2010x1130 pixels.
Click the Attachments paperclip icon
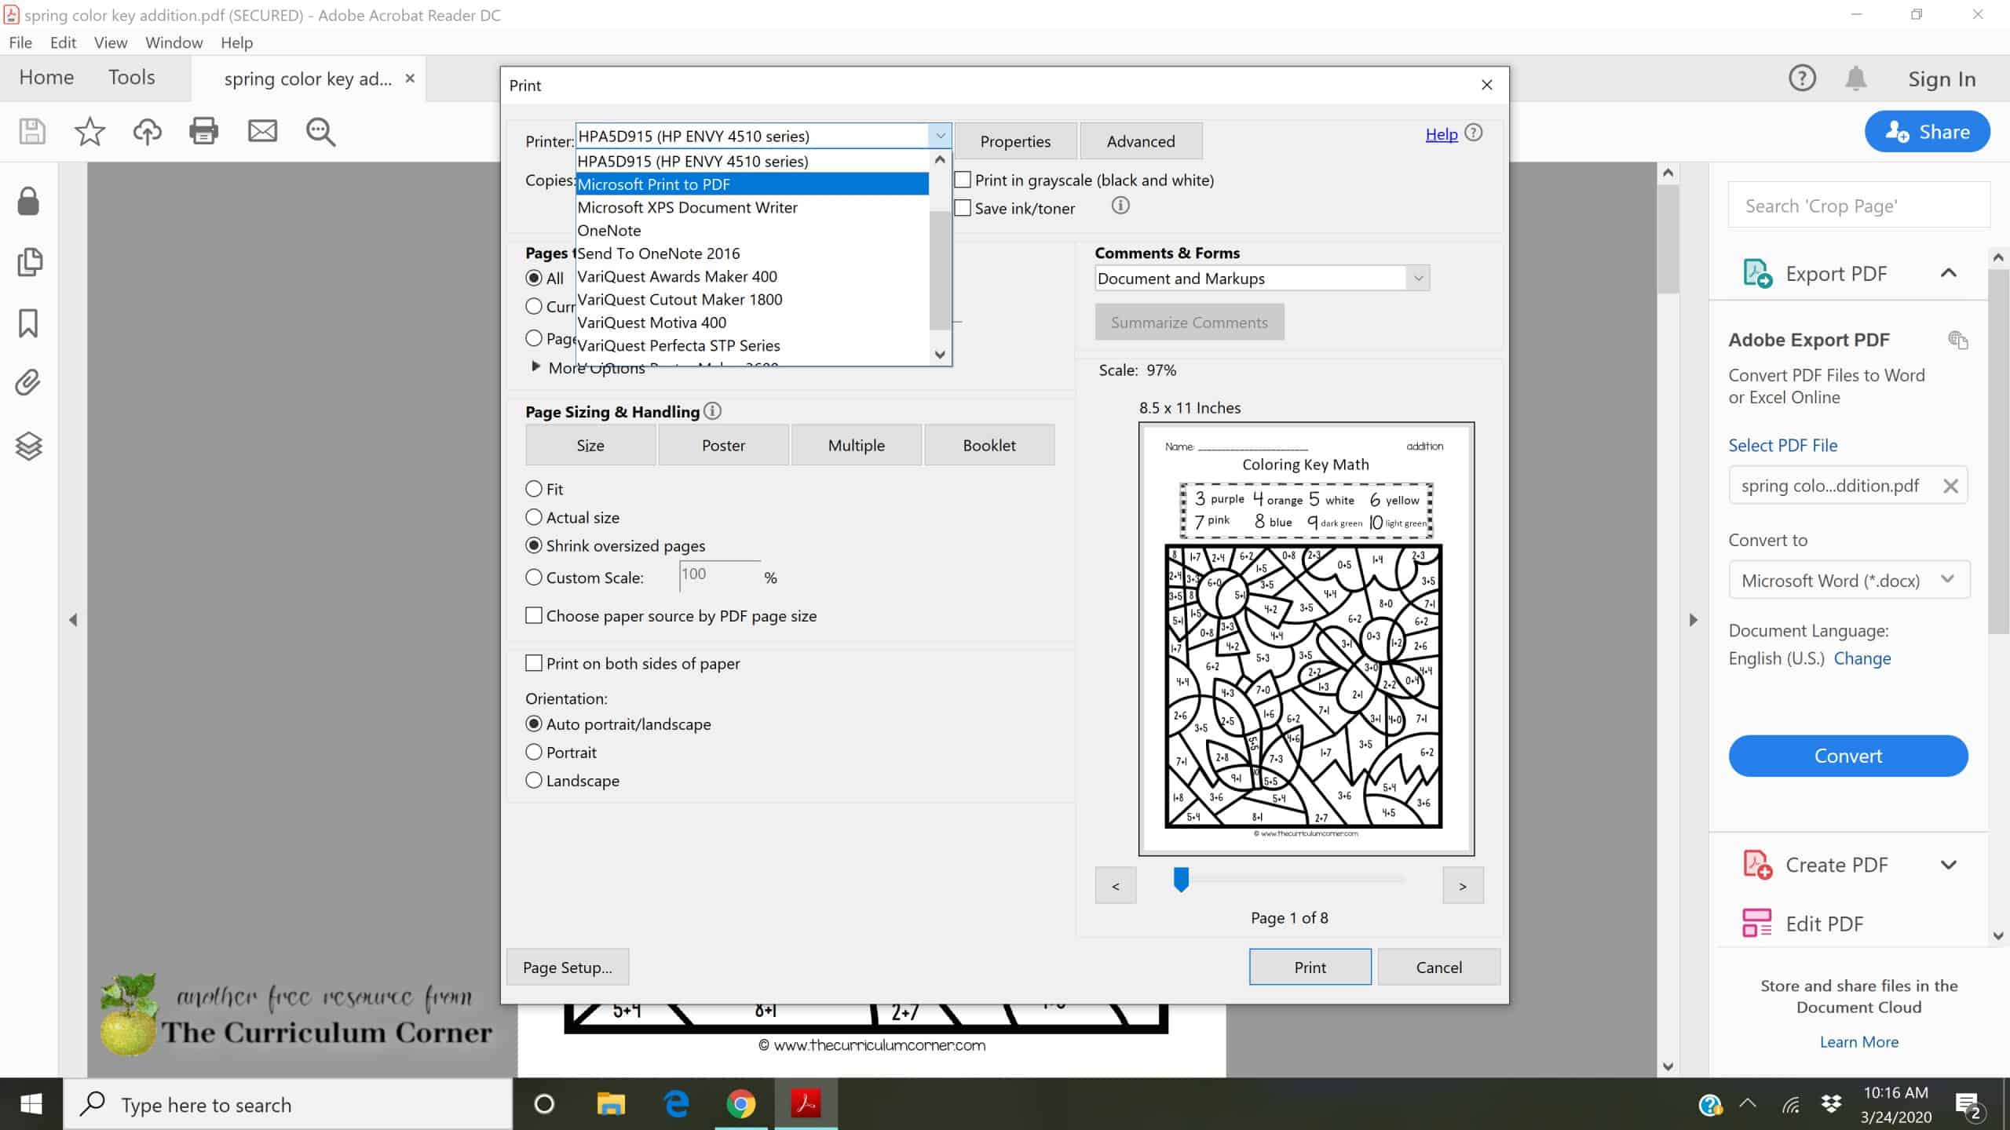click(x=28, y=382)
